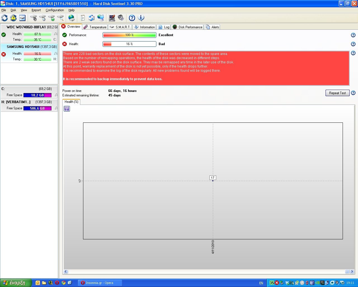
Task: Select the Overview tab
Action: tap(71, 27)
